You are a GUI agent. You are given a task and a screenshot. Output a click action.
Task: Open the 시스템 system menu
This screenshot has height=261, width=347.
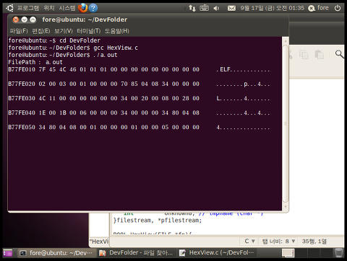(67, 8)
